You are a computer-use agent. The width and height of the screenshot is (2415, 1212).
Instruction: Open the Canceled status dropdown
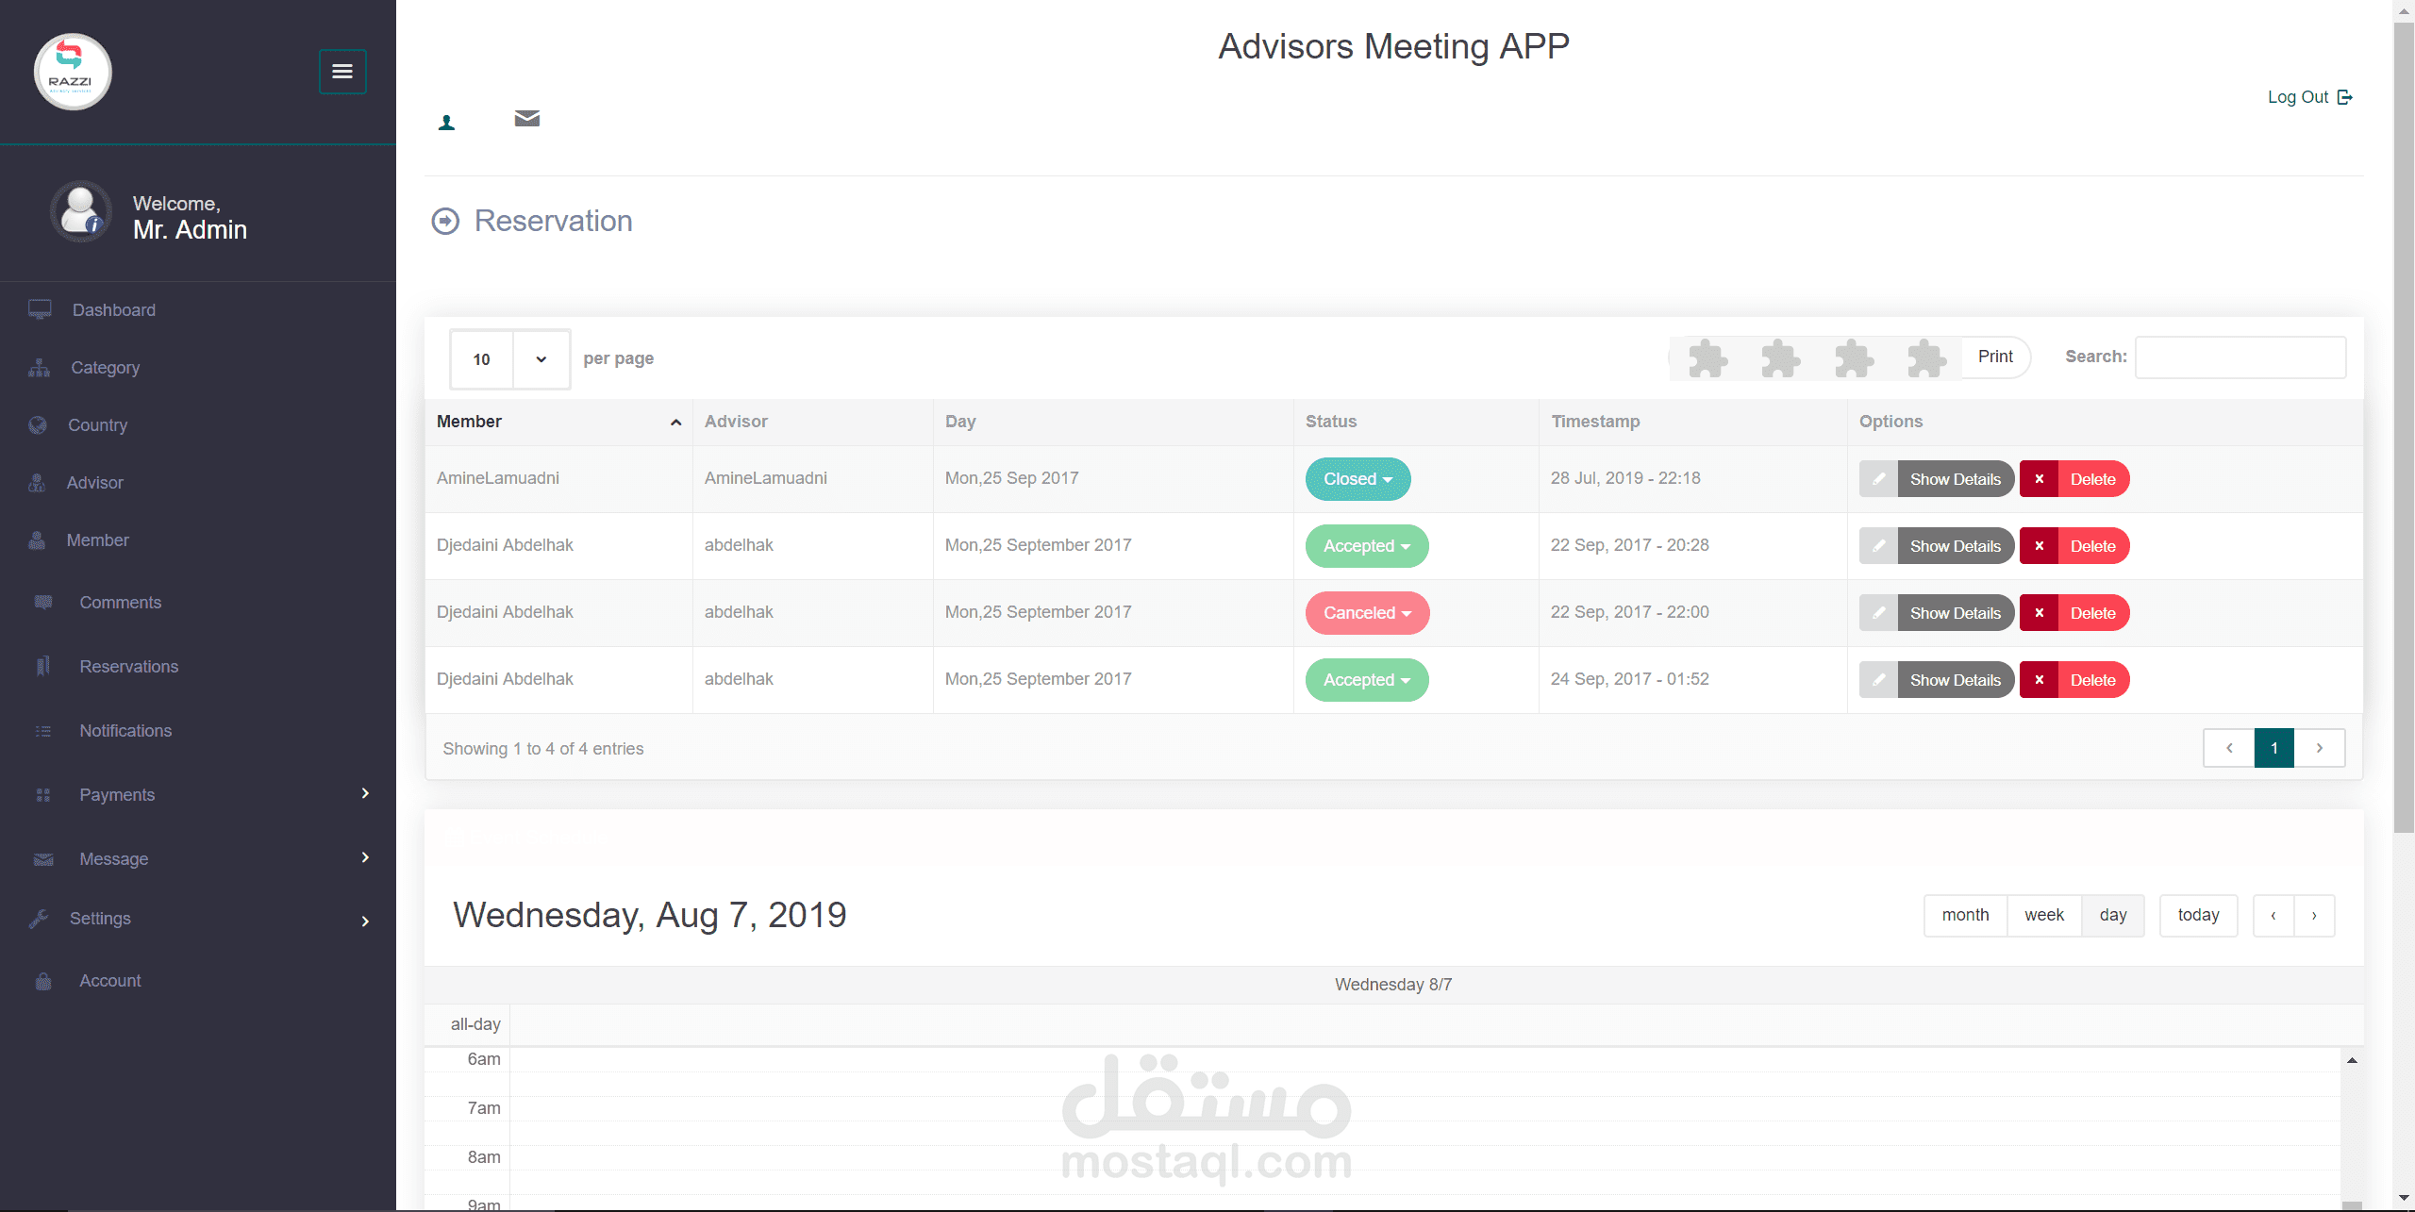pos(1367,613)
